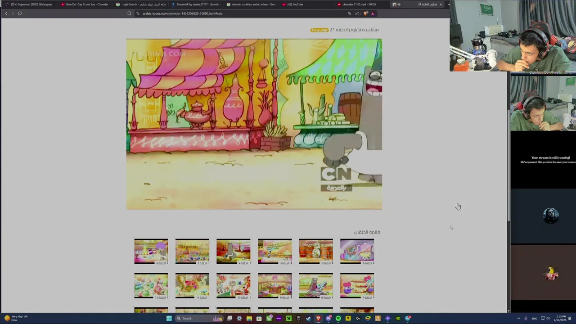Image resolution: width=576 pixels, height=324 pixels.
Task: Open the Brave Shields lion icon
Action: click(x=365, y=13)
